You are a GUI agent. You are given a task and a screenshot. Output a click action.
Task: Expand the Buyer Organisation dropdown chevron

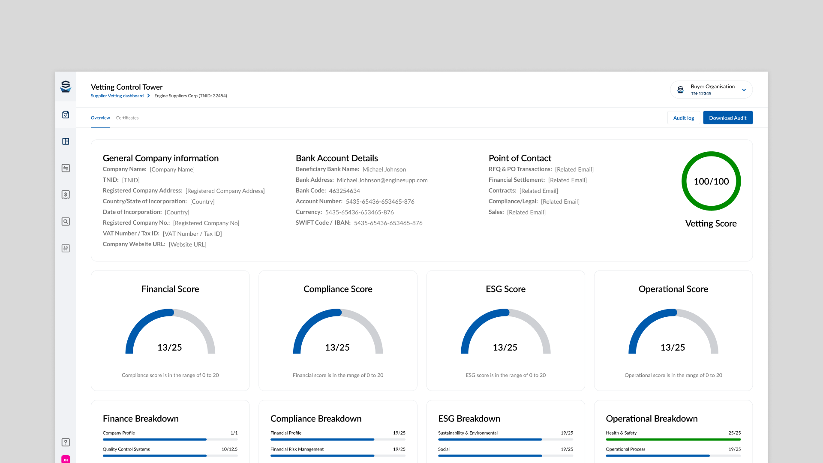tap(744, 90)
